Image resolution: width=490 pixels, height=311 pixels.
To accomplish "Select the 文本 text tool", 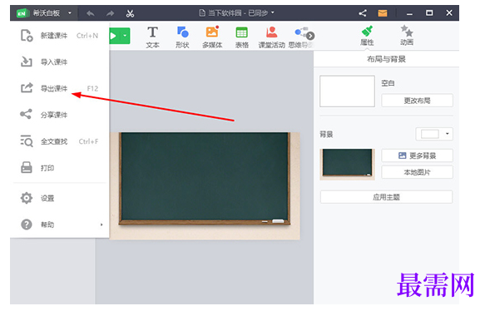I will point(152,37).
